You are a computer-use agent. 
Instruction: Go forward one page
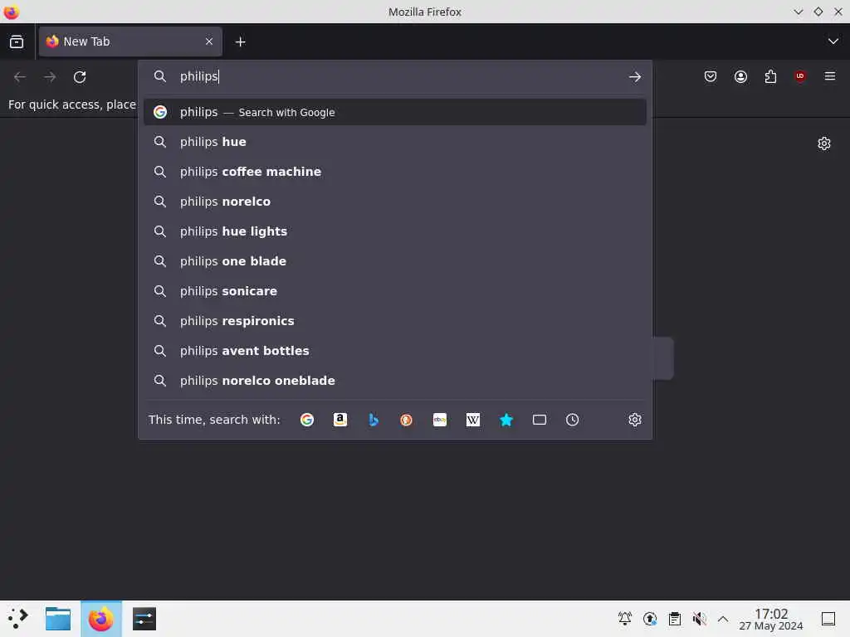(x=50, y=77)
